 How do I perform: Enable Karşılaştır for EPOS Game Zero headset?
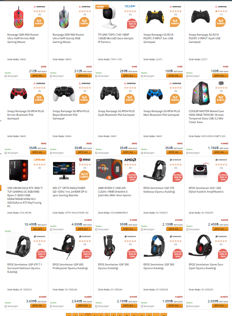coord(187,306)
